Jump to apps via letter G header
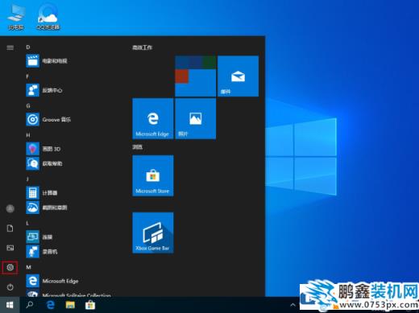This screenshot has height=313, width=419. coord(28,105)
